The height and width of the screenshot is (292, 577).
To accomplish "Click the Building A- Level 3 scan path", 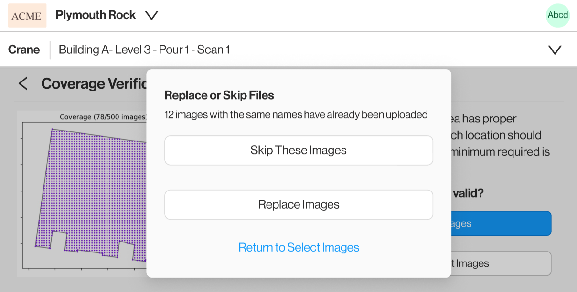I will (x=144, y=50).
